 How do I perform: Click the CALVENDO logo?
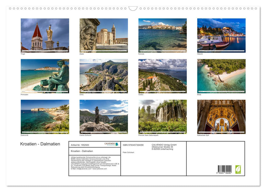tap(111, 144)
